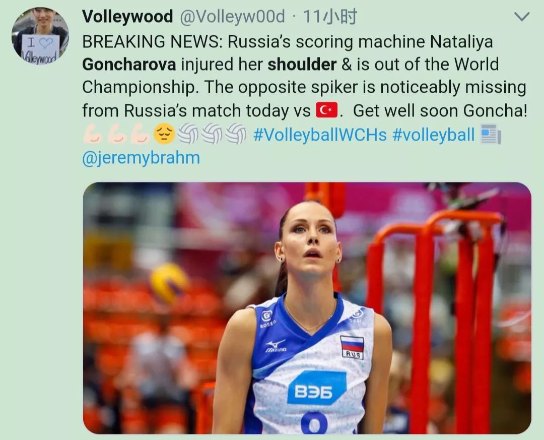Open the 11小时 timestamp link
544x440 pixels.
[330, 16]
